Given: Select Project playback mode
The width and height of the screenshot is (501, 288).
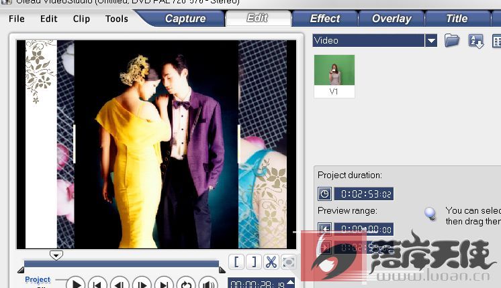Looking at the screenshot, I should coord(38,279).
